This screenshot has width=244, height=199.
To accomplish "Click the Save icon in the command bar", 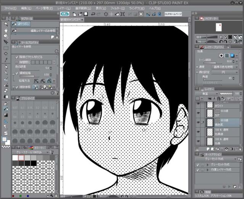I will click(86, 14).
